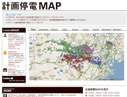
Task: Pan the map left with arrow
Action: point(31,38)
